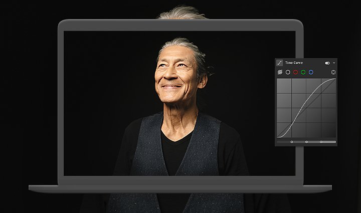Click the leftmost shadows column of graph
Viewport: 361px width, 213px height.
(x=284, y=108)
